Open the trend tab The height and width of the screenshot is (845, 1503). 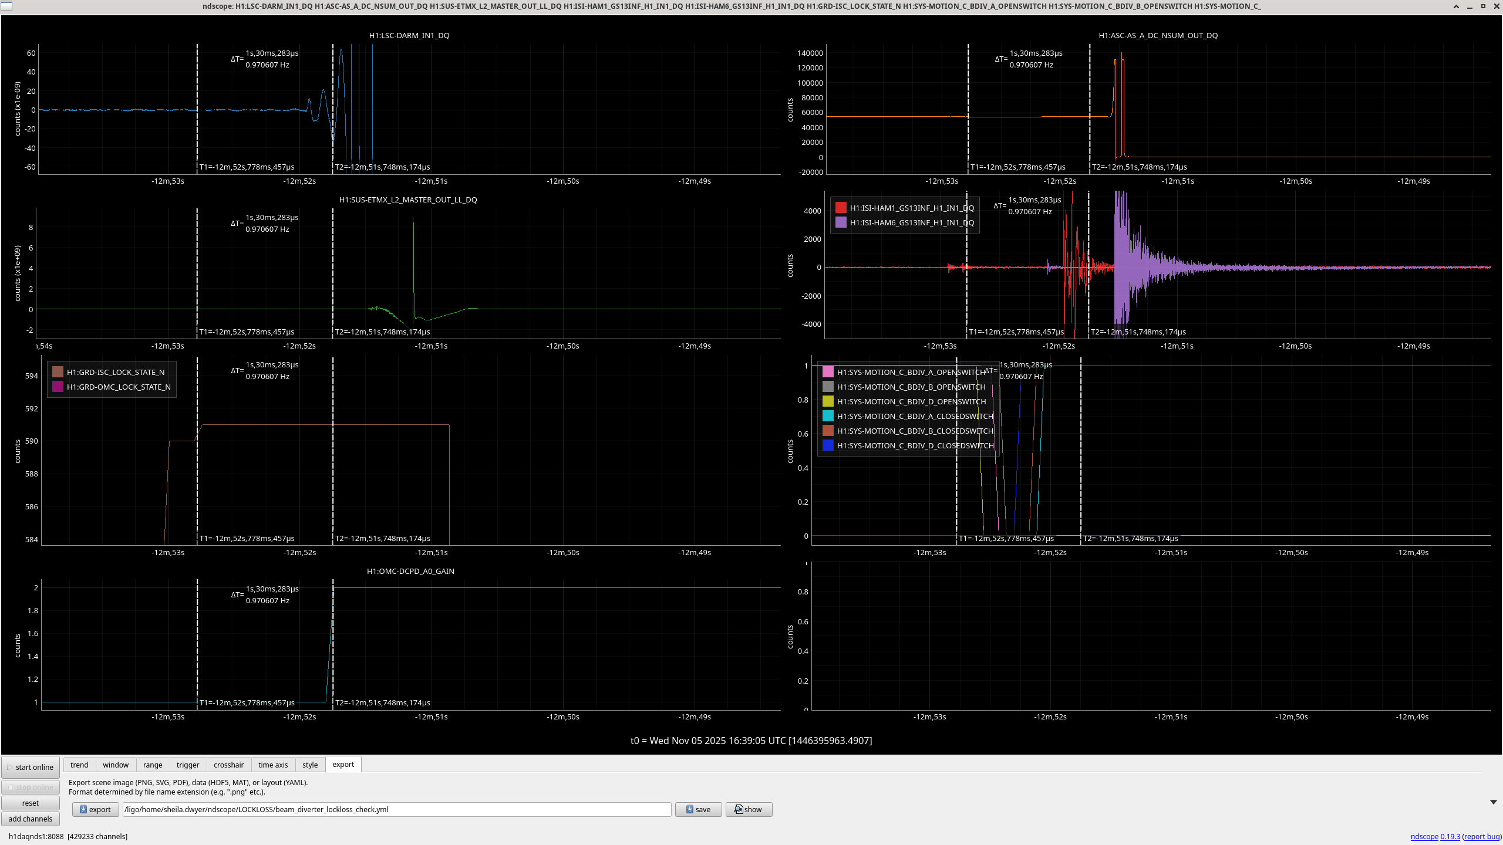point(79,765)
